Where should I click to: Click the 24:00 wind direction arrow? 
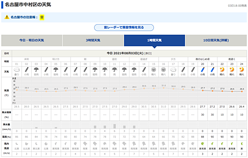[x=242, y=144]
